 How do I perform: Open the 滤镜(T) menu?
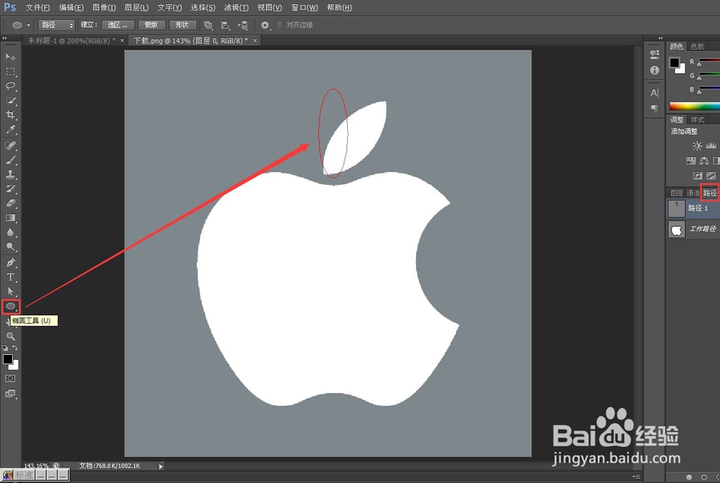236,7
